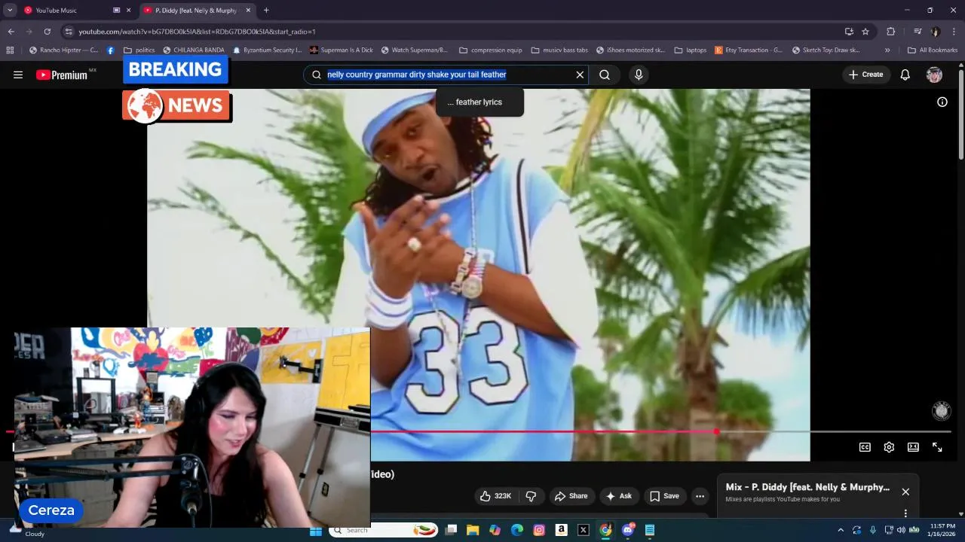Open the CHILANGA BANDA bookmark
965x542 pixels.
tap(193, 50)
